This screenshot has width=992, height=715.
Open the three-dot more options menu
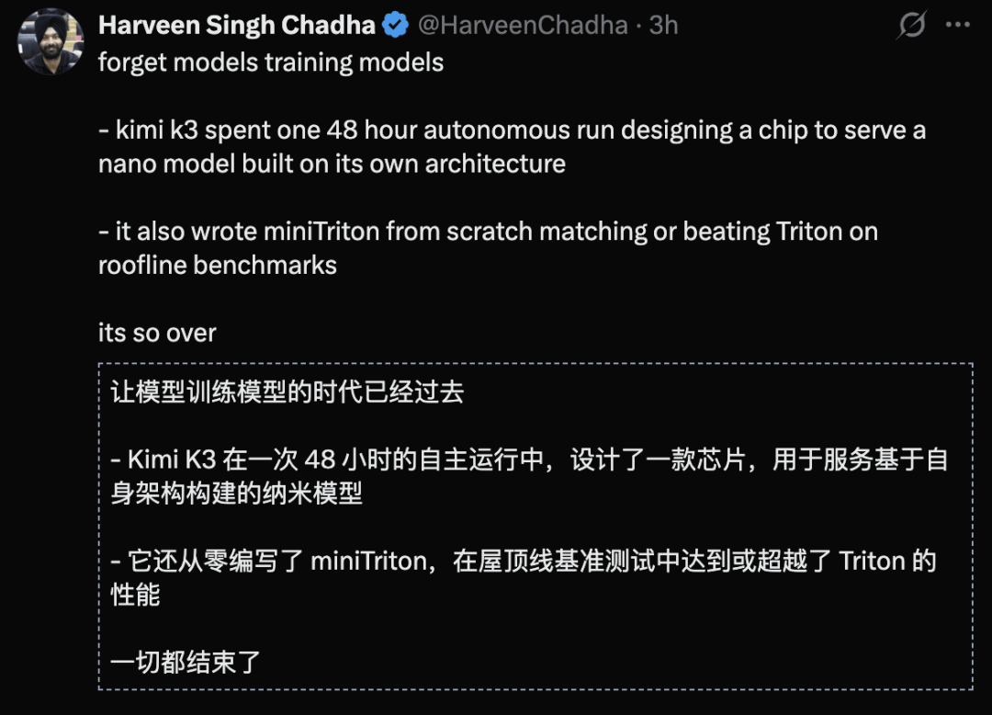[957, 25]
